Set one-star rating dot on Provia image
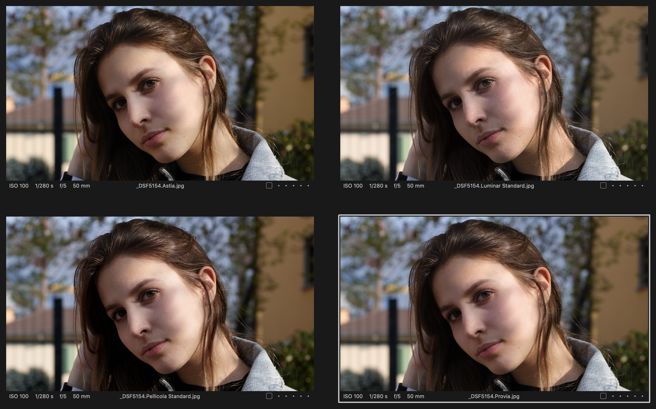The height and width of the screenshot is (409, 656). coord(612,396)
